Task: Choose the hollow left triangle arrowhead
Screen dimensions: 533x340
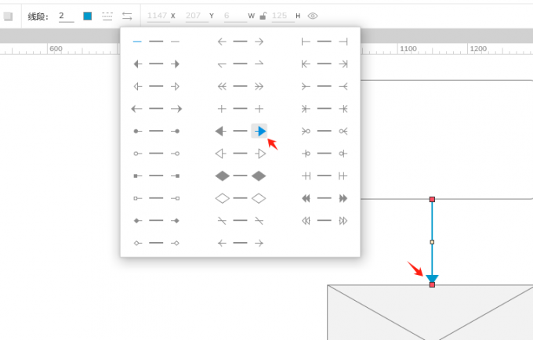Action: [221, 154]
